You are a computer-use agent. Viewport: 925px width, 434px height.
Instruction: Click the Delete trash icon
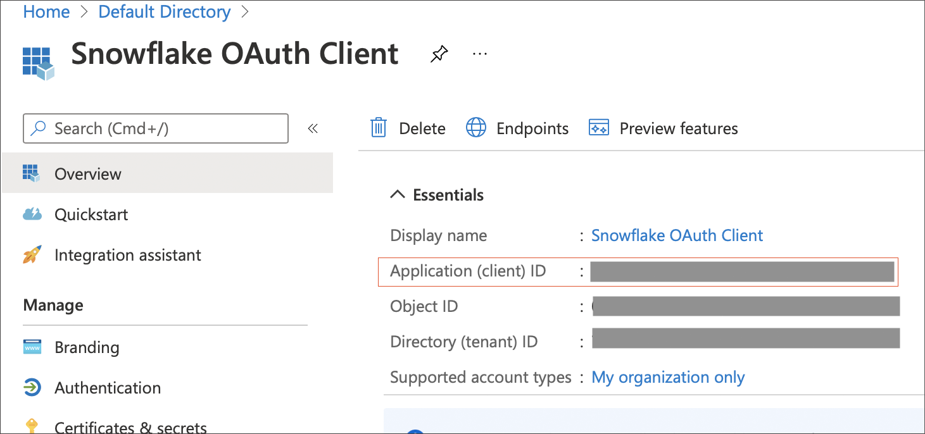378,128
